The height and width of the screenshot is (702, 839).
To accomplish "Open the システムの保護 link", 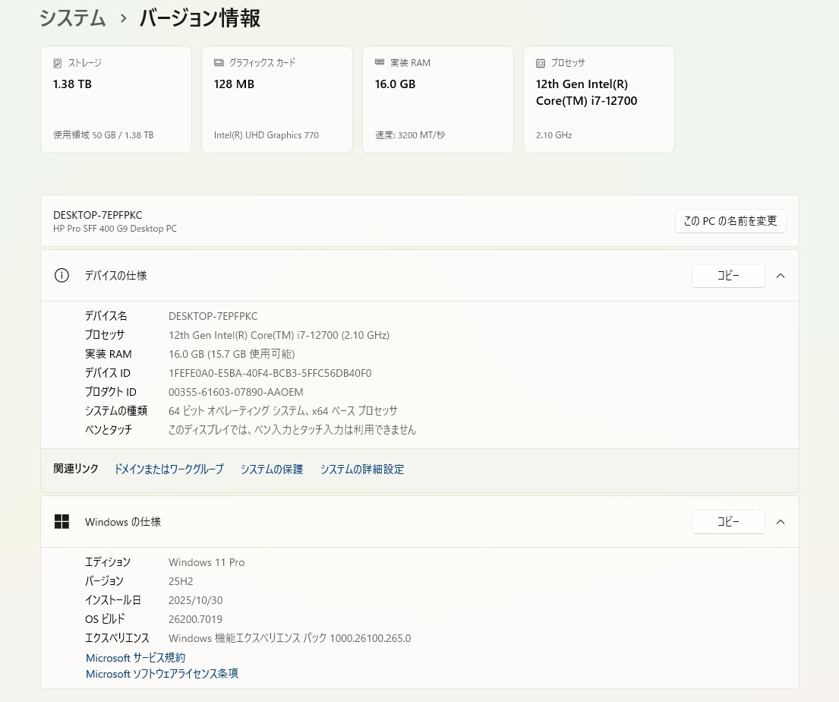I will pyautogui.click(x=271, y=469).
